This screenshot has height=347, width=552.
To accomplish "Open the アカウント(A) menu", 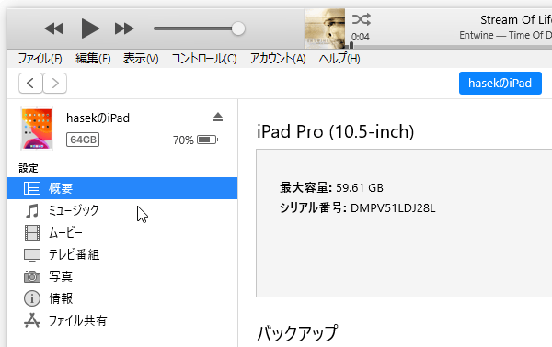I will tap(278, 59).
